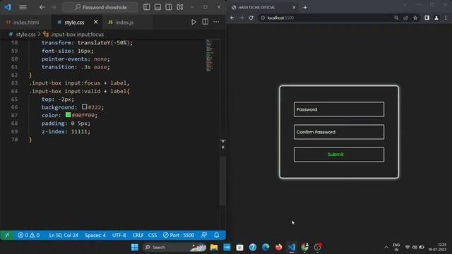
Task: Show errors and warnings count
Action: (x=28, y=235)
